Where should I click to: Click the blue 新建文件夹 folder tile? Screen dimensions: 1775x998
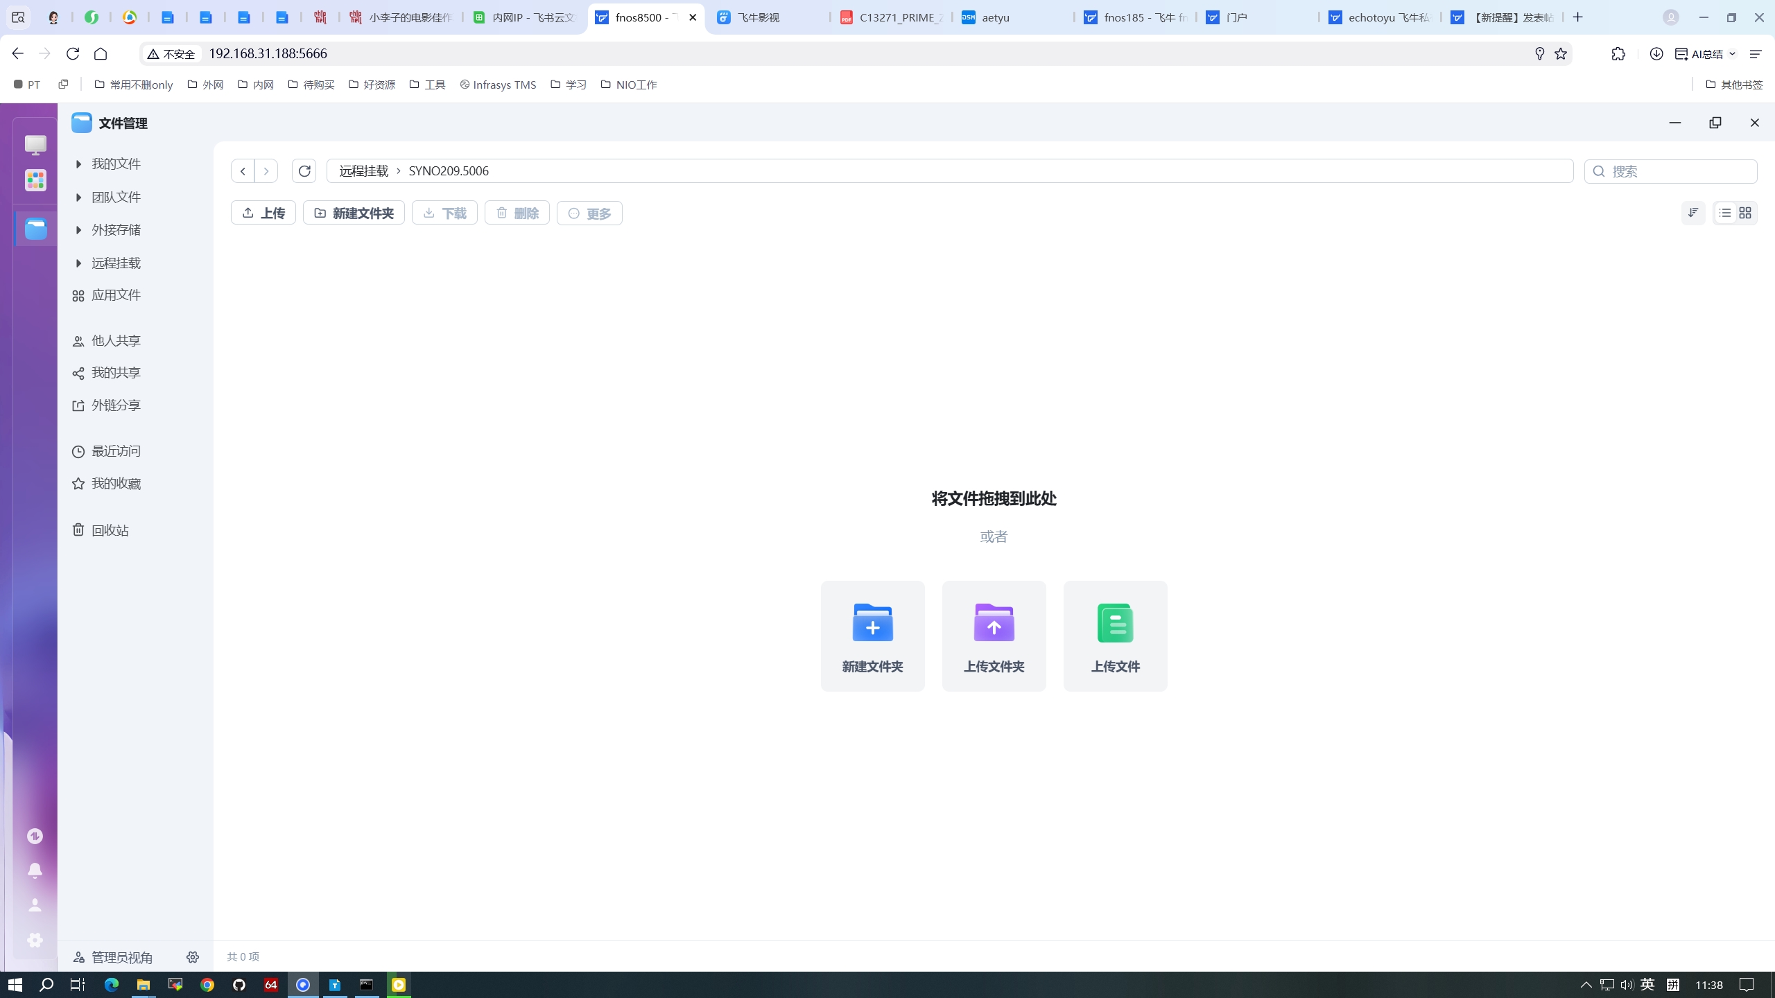point(872,636)
